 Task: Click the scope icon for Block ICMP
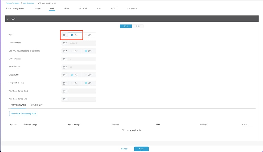(64, 75)
